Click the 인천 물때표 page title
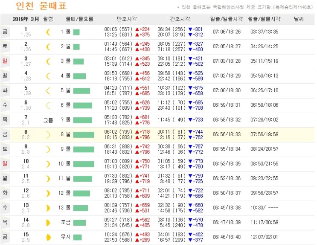 click(41, 6)
